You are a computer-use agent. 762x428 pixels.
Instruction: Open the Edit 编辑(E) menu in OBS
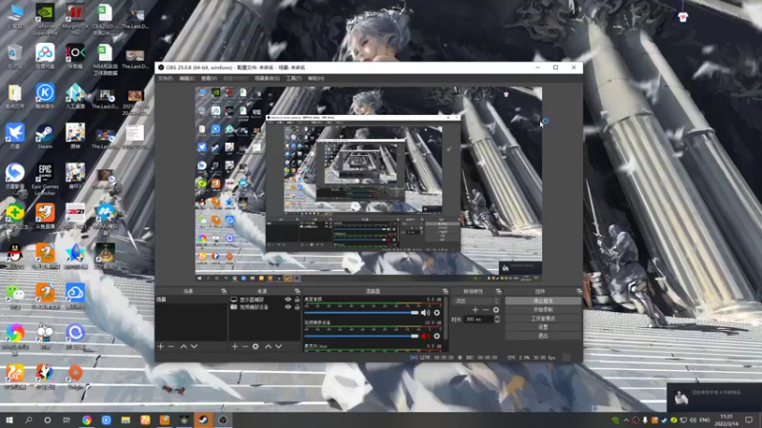pyautogui.click(x=187, y=78)
